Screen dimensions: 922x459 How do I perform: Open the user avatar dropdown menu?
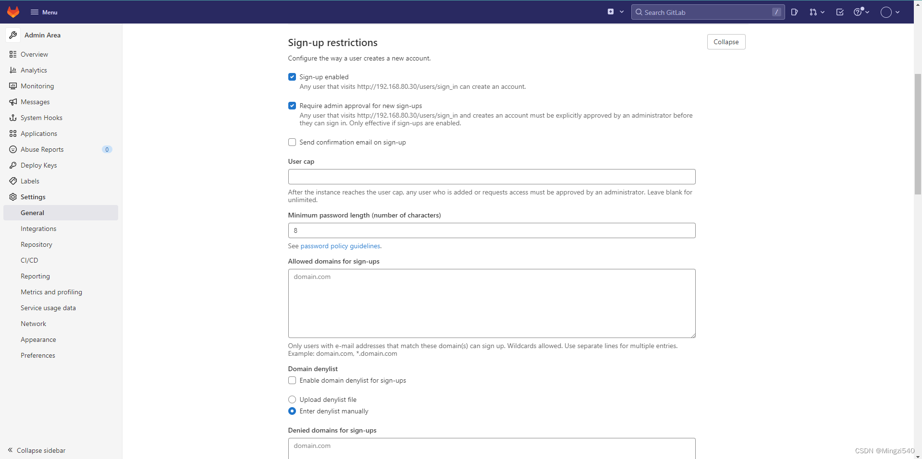890,12
